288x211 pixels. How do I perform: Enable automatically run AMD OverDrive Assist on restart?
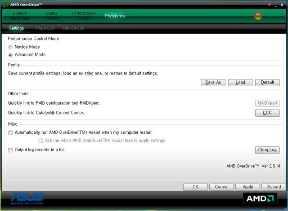click(x=10, y=132)
